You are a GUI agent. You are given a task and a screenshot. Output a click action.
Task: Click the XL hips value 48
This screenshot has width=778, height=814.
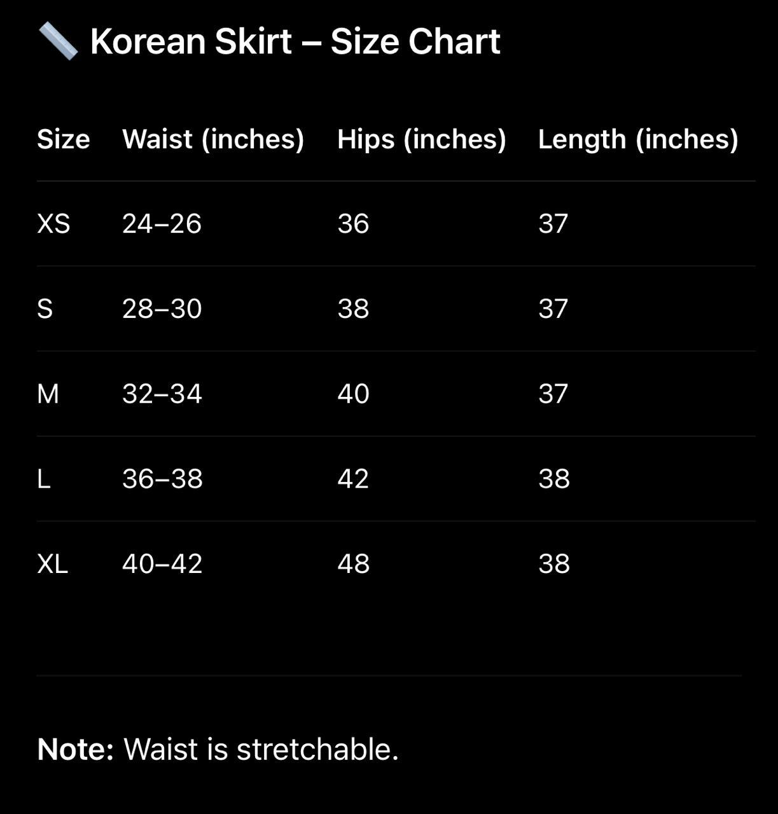353,564
